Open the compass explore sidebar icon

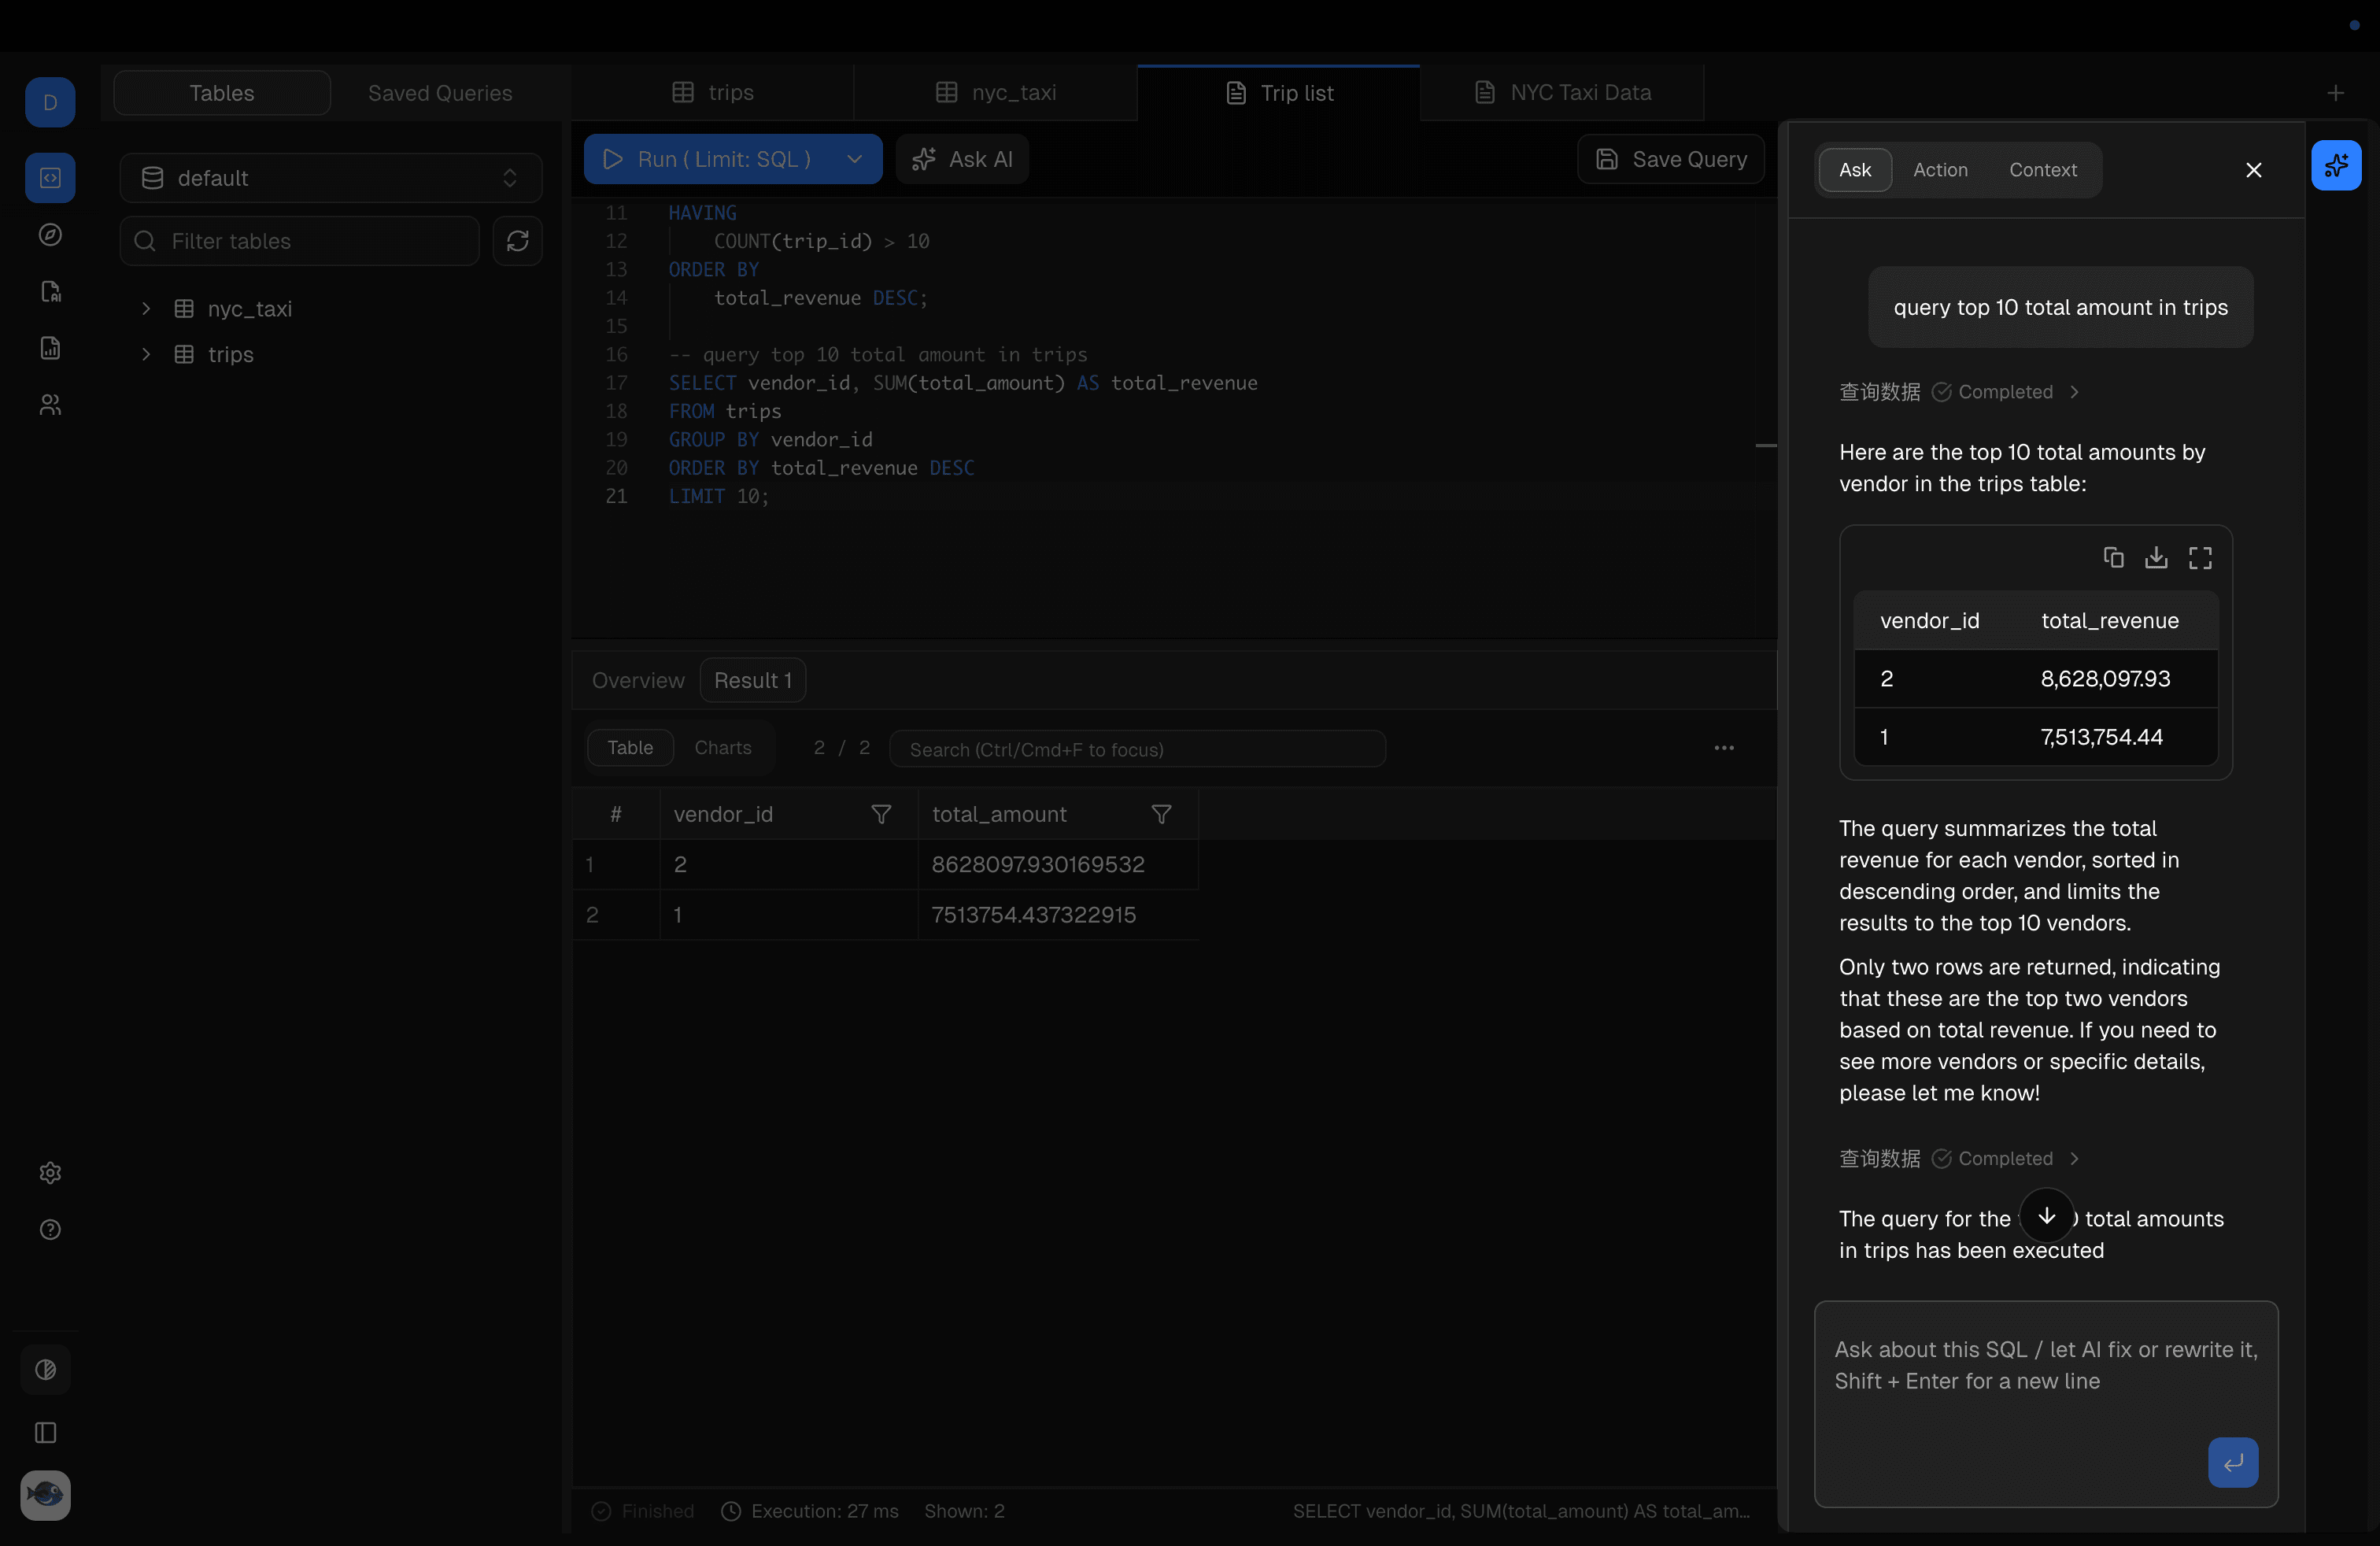[x=50, y=235]
